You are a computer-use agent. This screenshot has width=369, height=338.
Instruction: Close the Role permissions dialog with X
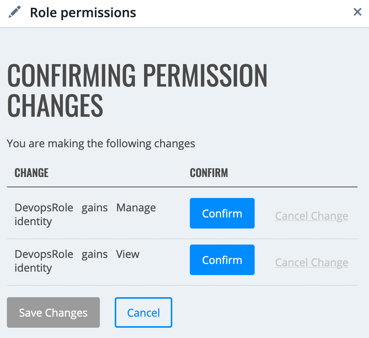(x=357, y=12)
